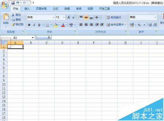Screen dimensions: 164x121
Task: Click the 文 phonetic guide icon
Action: click(71, 25)
